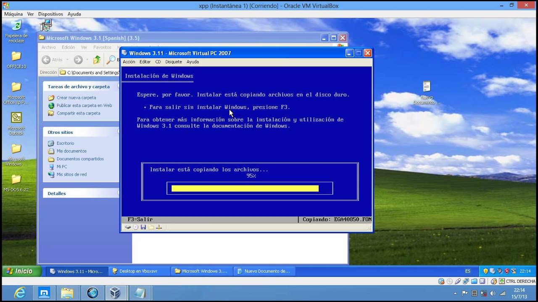Screen dimensions: 538x302
Task: Click the Inicio start button
Action: [x=21, y=271]
